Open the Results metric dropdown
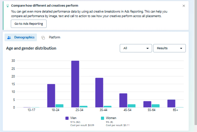 click(170, 48)
